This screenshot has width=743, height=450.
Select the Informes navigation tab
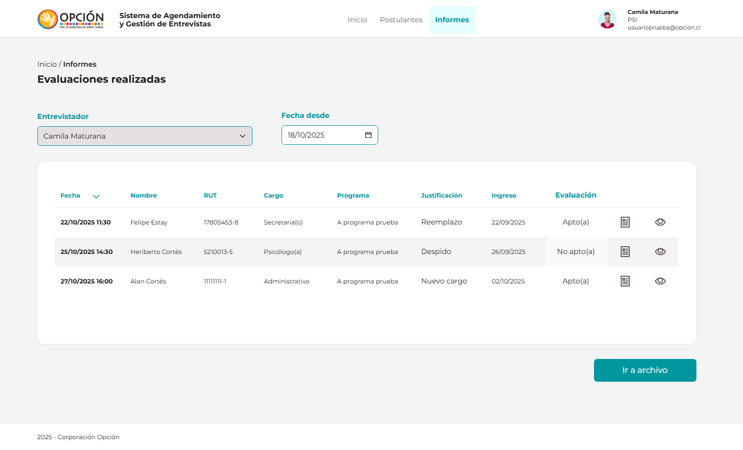452,20
